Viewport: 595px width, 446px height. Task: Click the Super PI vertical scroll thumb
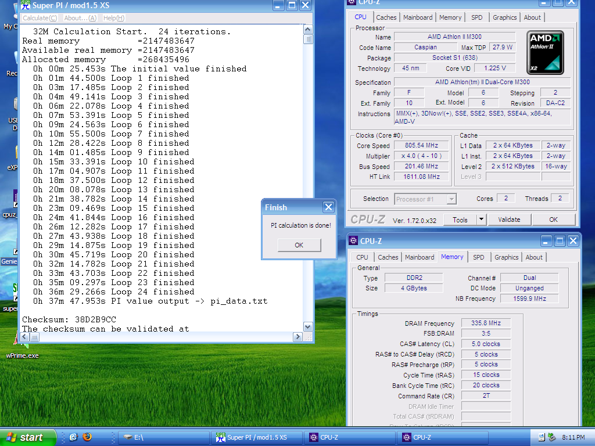(x=308, y=39)
